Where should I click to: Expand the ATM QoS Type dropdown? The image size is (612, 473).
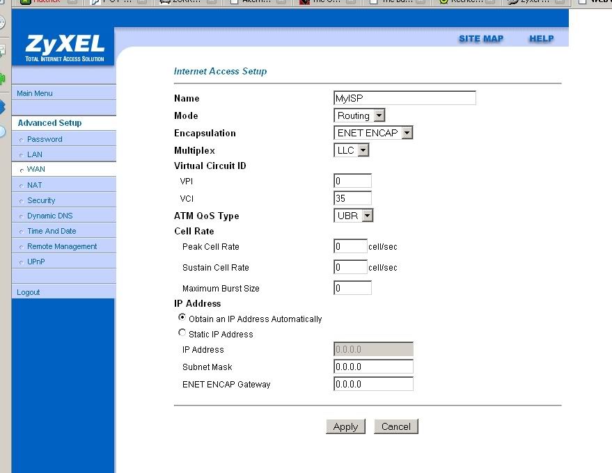click(x=354, y=216)
